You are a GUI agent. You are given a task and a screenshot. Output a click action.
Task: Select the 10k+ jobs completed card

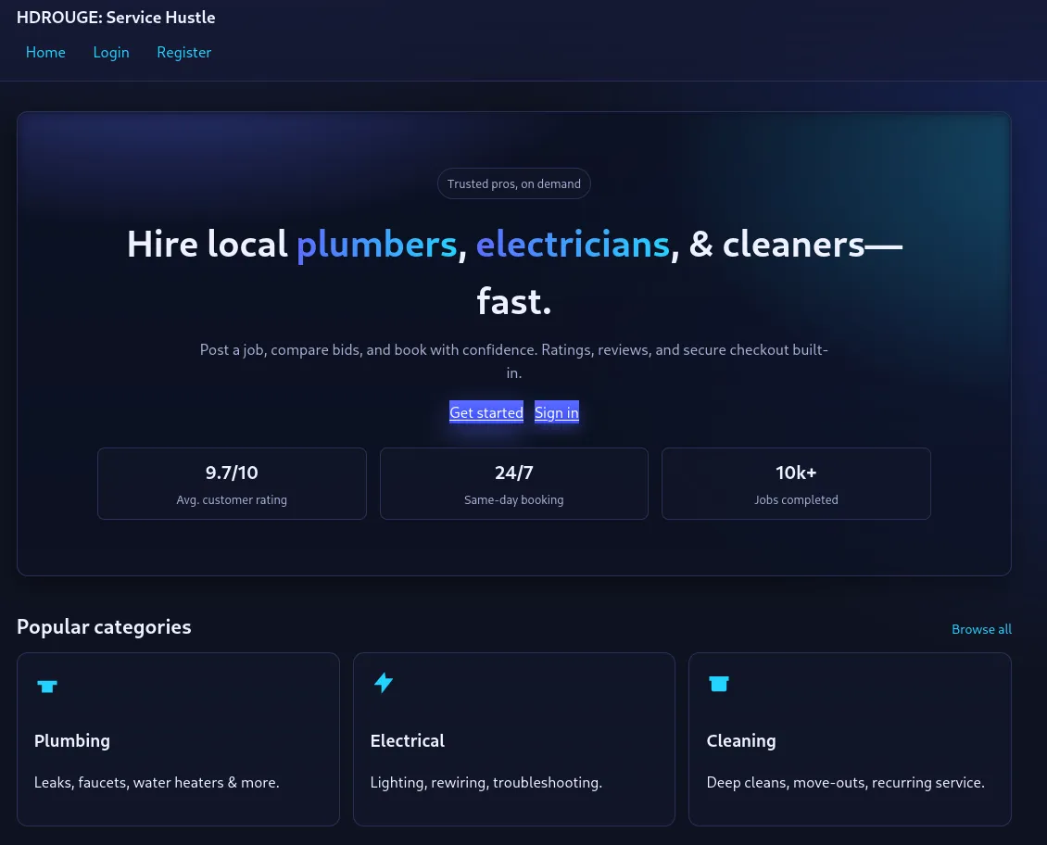point(796,484)
